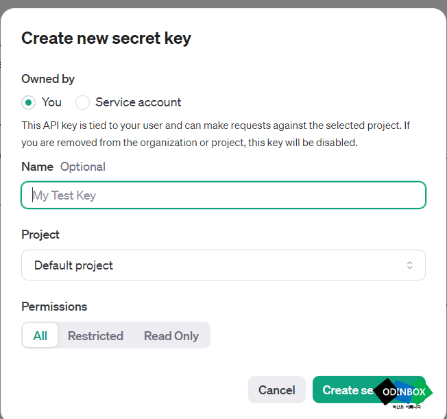Viewport: 447px width, 419px height.
Task: Click the "Permissions" section label
Action: click(54, 307)
